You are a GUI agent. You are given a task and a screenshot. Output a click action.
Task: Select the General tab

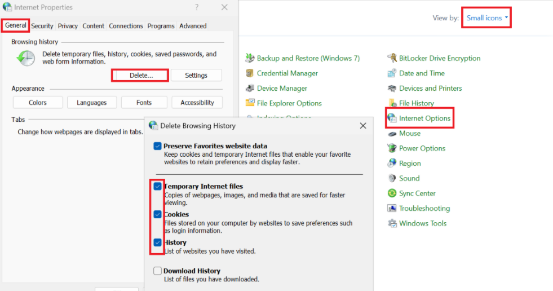pyautogui.click(x=16, y=25)
